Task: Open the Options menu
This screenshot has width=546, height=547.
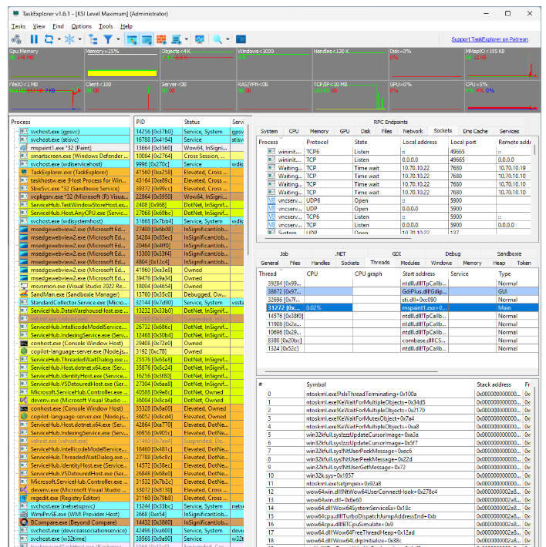Action: click(x=81, y=26)
